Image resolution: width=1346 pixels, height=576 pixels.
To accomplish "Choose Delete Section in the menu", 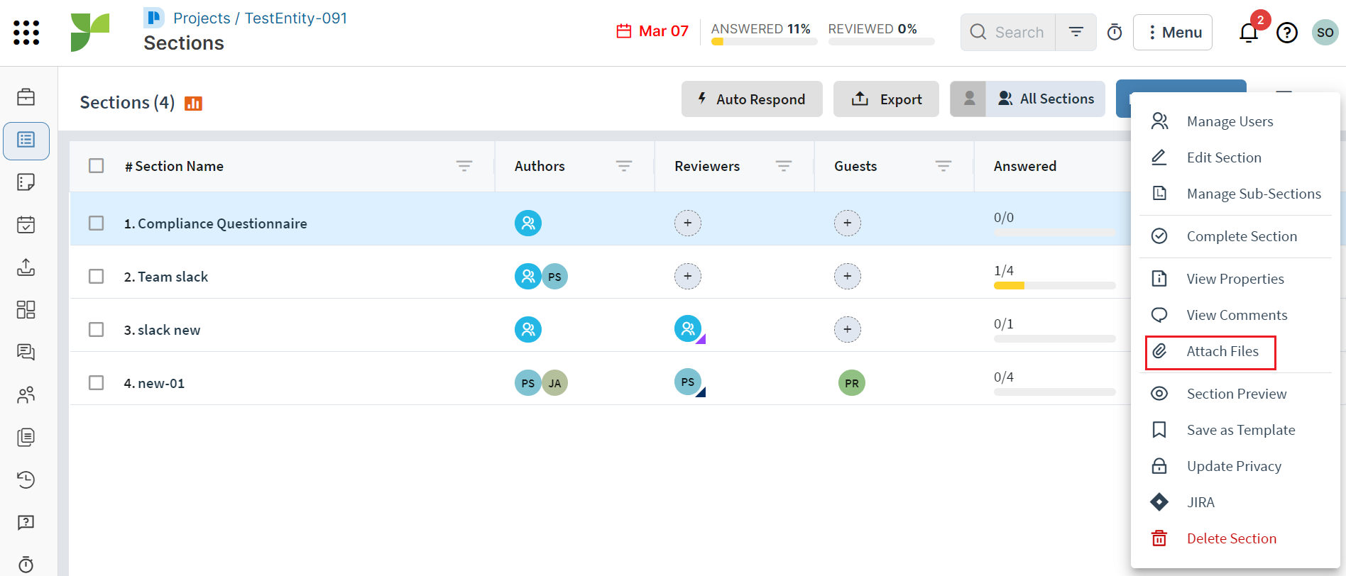I will tap(1235, 538).
